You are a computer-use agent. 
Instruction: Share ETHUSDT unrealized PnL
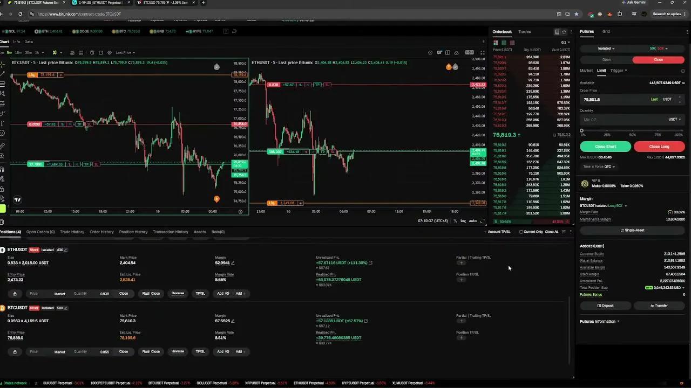pos(370,263)
